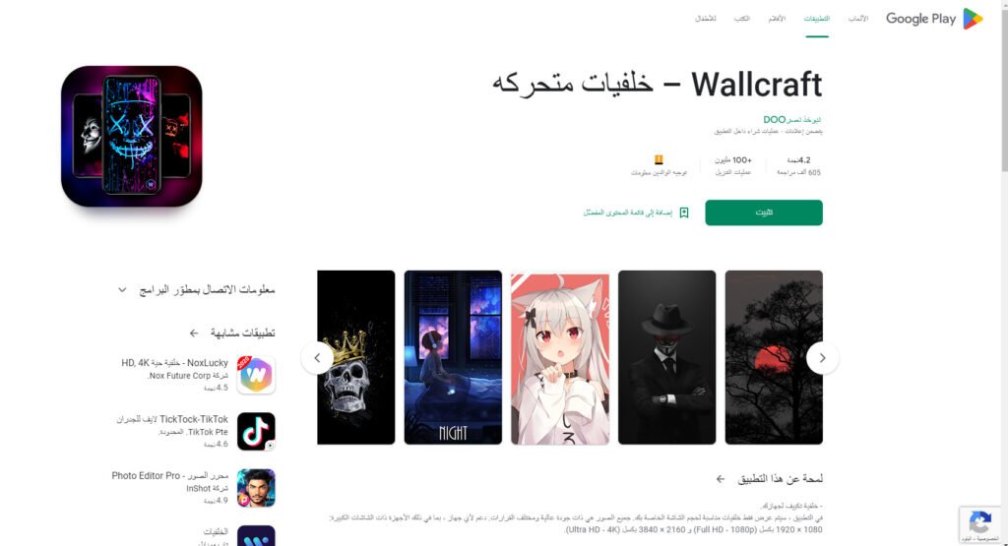Select the Movies tab
This screenshot has width=1008, height=546.
pyautogui.click(x=777, y=19)
